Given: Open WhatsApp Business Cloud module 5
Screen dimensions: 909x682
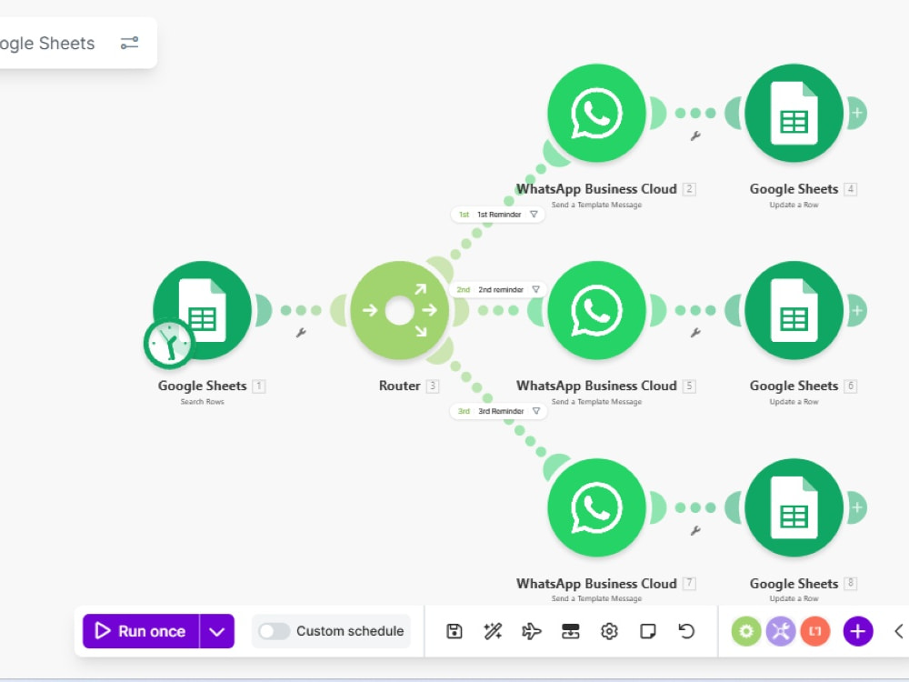Looking at the screenshot, I should (x=596, y=310).
